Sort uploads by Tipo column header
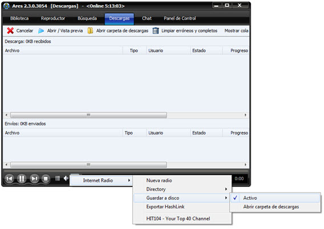This screenshot has height=229, width=324. pos(135,133)
